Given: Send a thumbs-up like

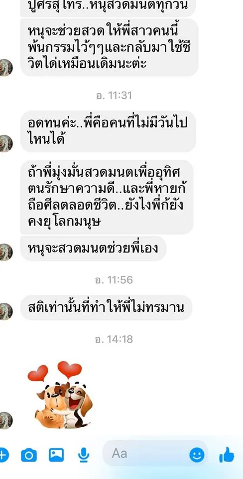Looking at the screenshot, I should coord(227,455).
